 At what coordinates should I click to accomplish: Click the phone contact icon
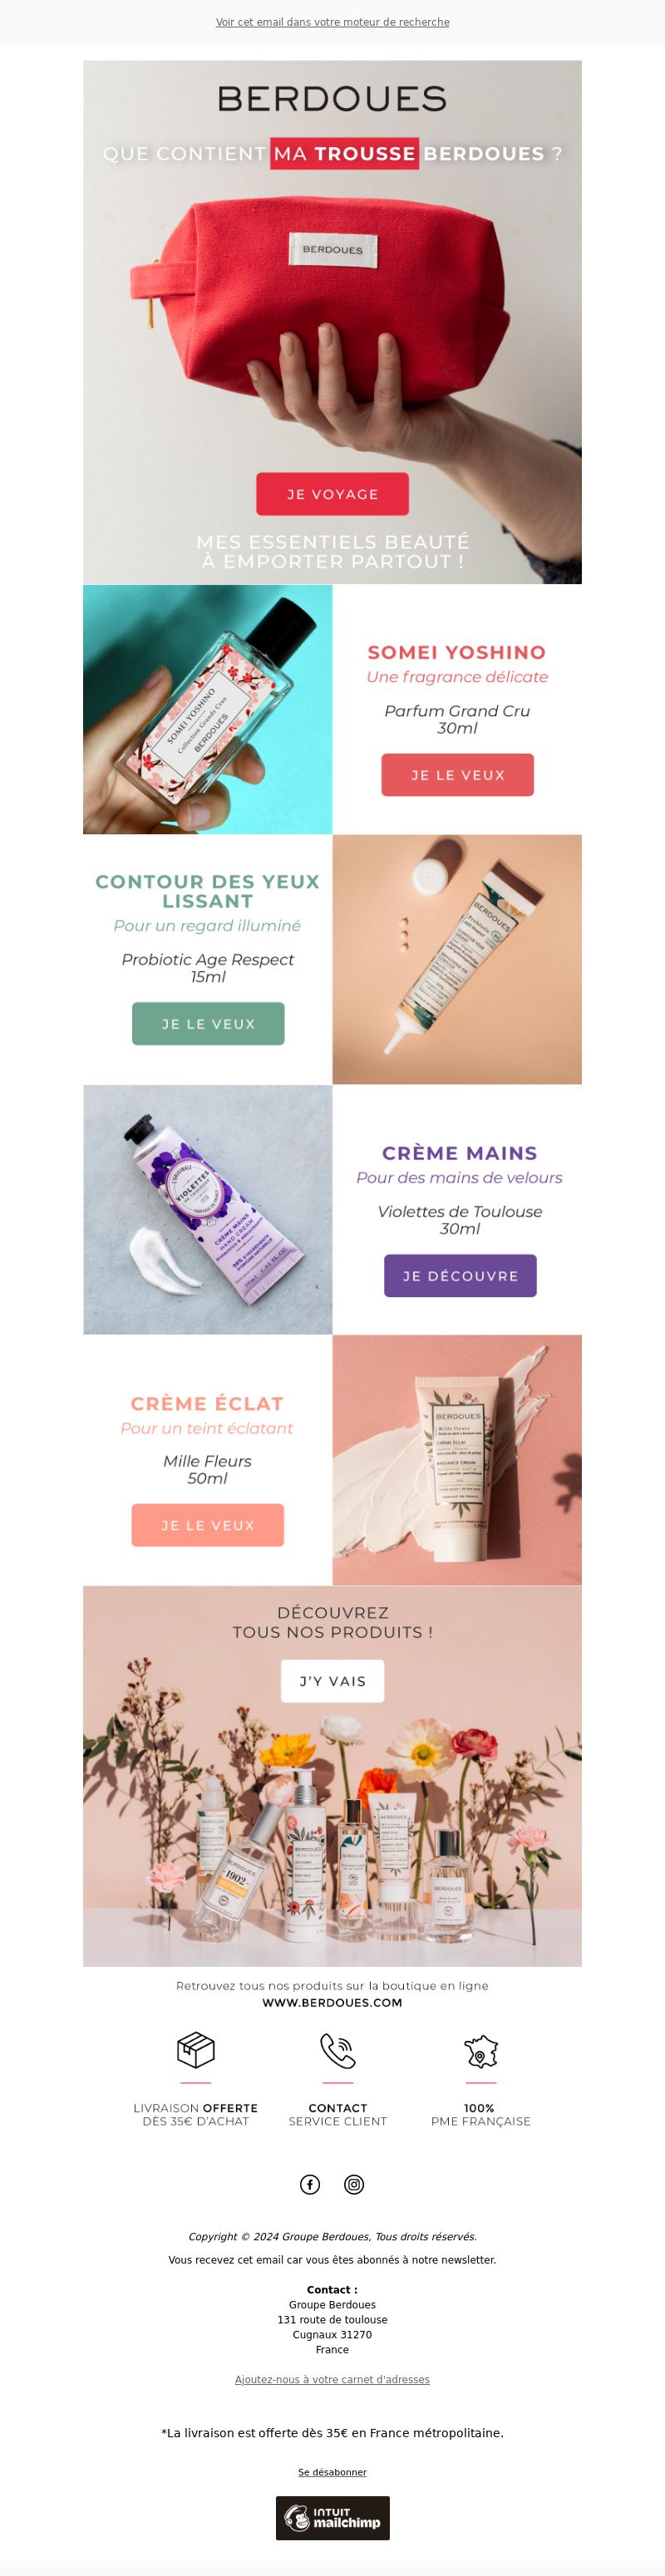pyautogui.click(x=338, y=2050)
